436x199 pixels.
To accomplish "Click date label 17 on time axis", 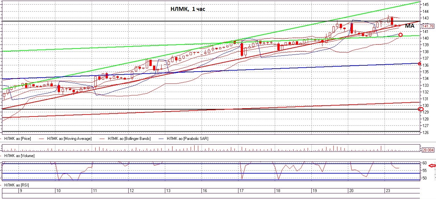I will point(241,191).
